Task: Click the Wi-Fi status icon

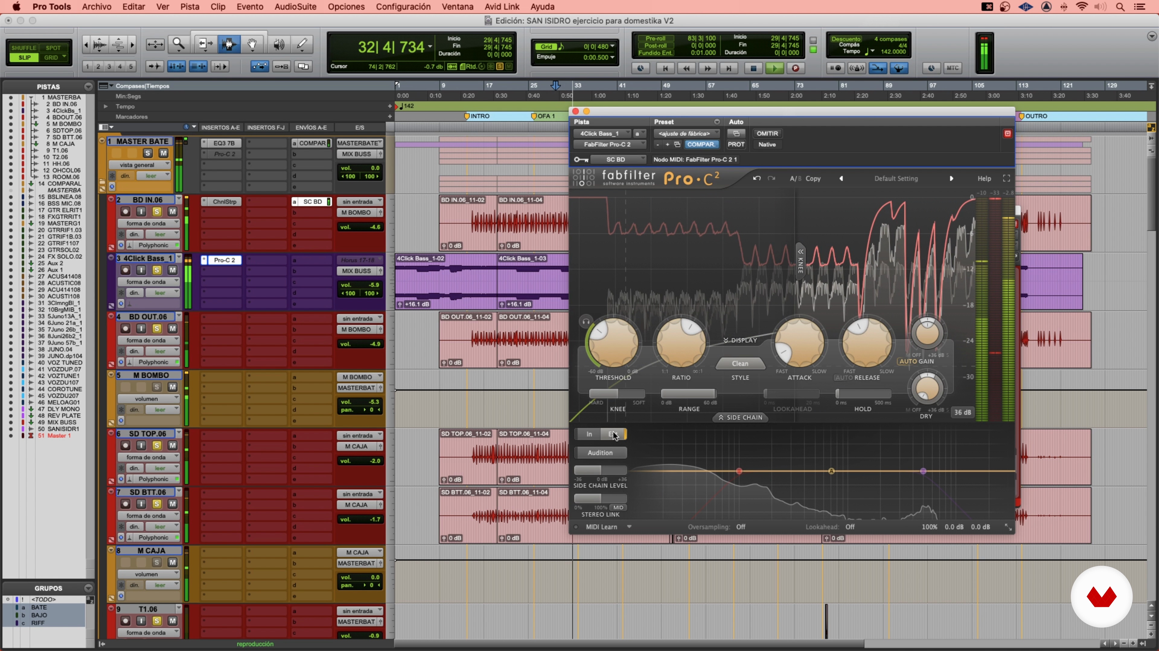Action: pyautogui.click(x=1082, y=7)
